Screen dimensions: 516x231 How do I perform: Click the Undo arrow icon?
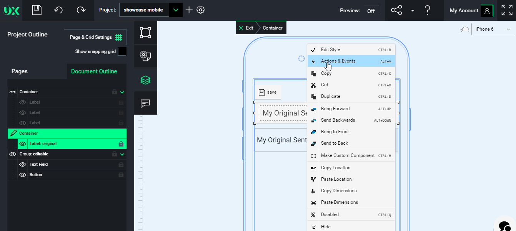(x=58, y=10)
